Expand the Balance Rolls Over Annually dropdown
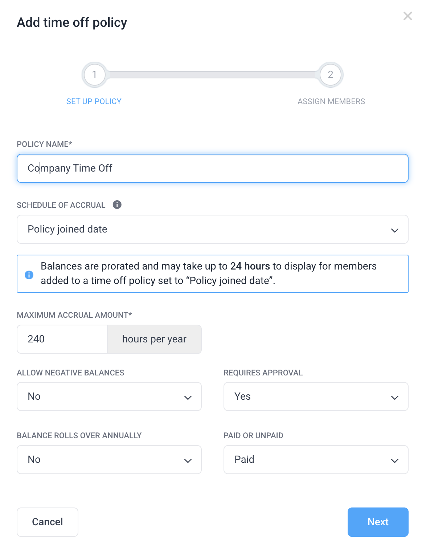Image resolution: width=426 pixels, height=555 pixels. click(109, 460)
